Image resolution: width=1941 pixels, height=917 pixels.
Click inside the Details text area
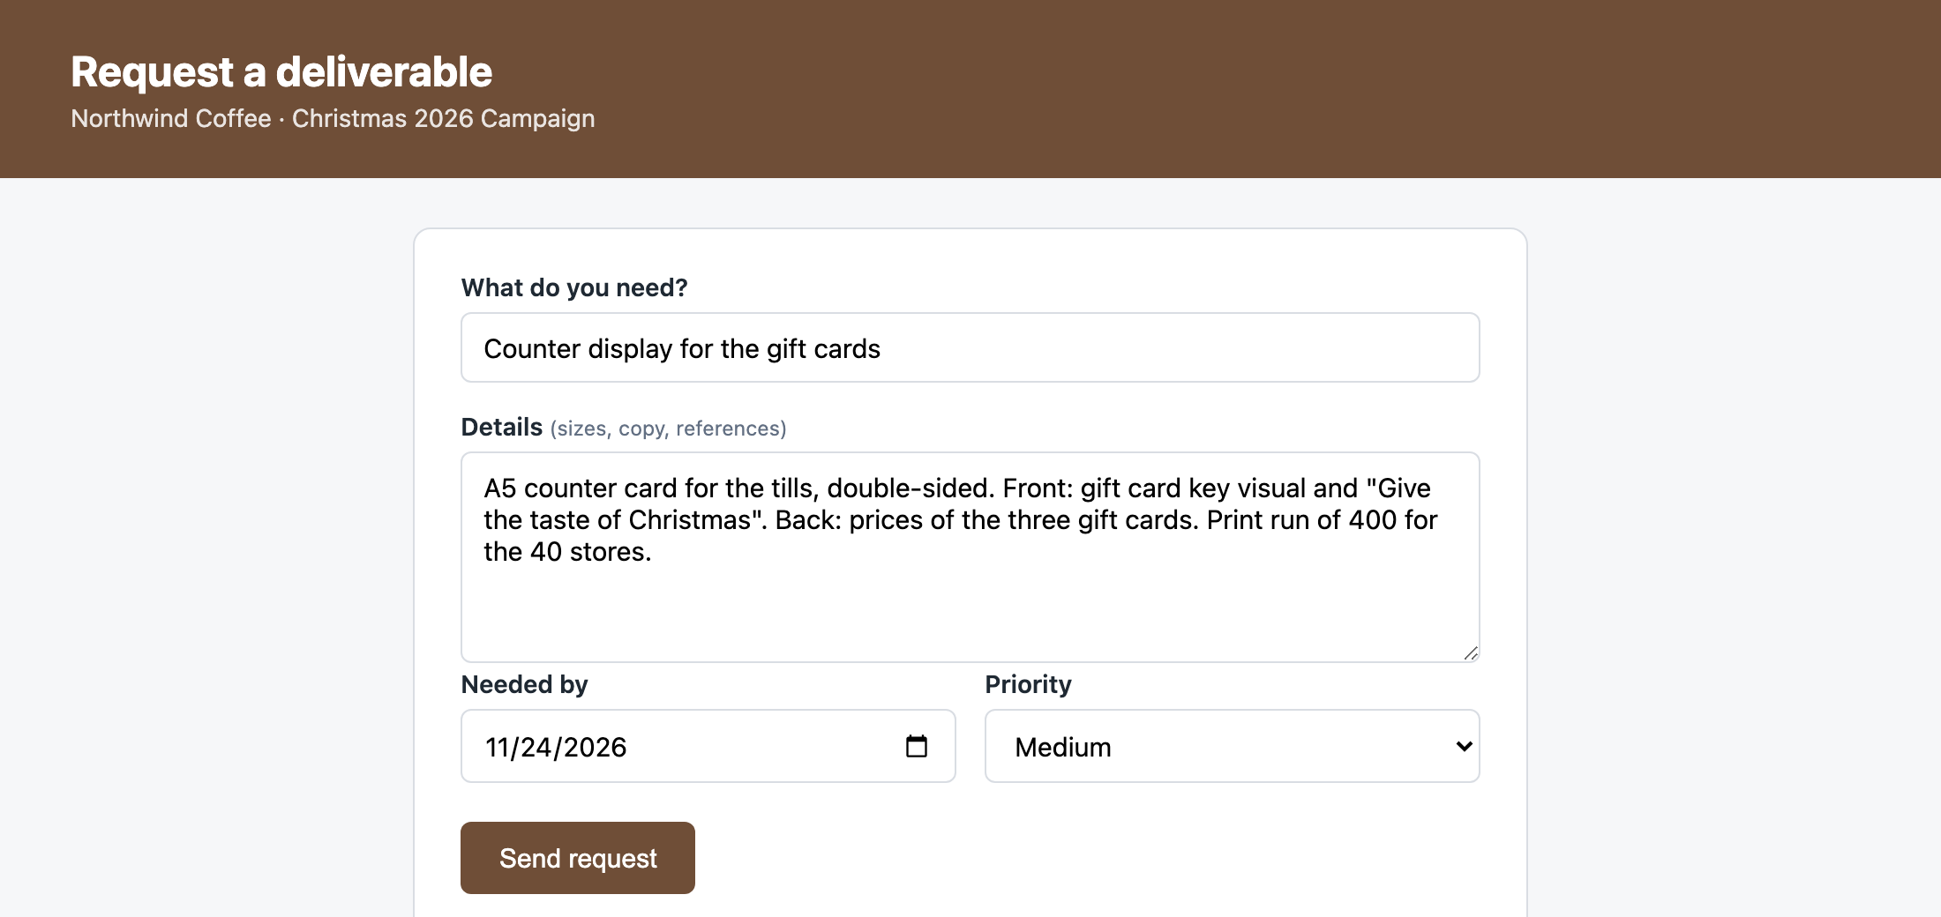(x=970, y=557)
